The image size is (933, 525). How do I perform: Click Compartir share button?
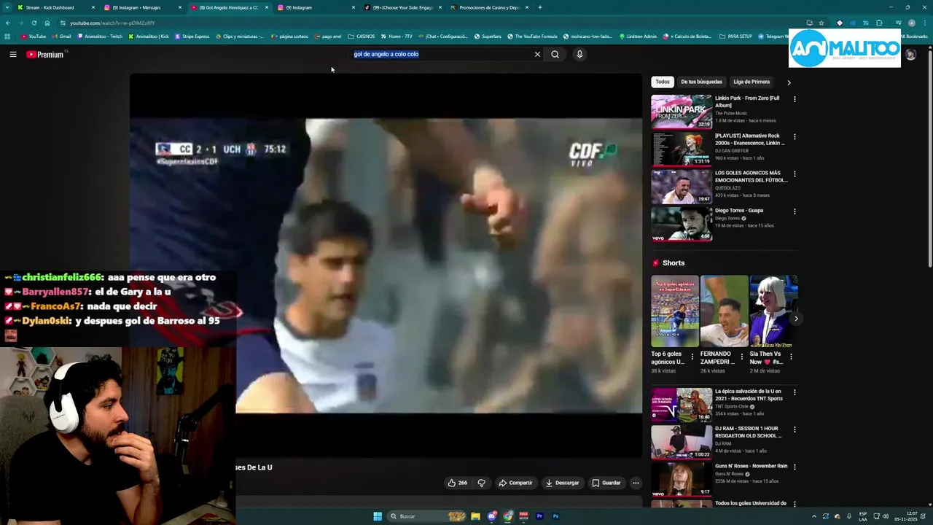pos(515,483)
